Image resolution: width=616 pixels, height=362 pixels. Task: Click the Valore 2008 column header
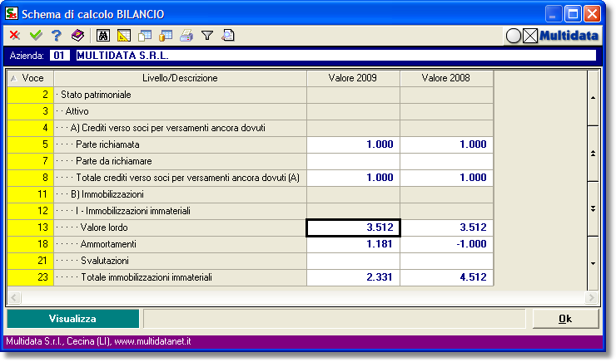pos(446,78)
